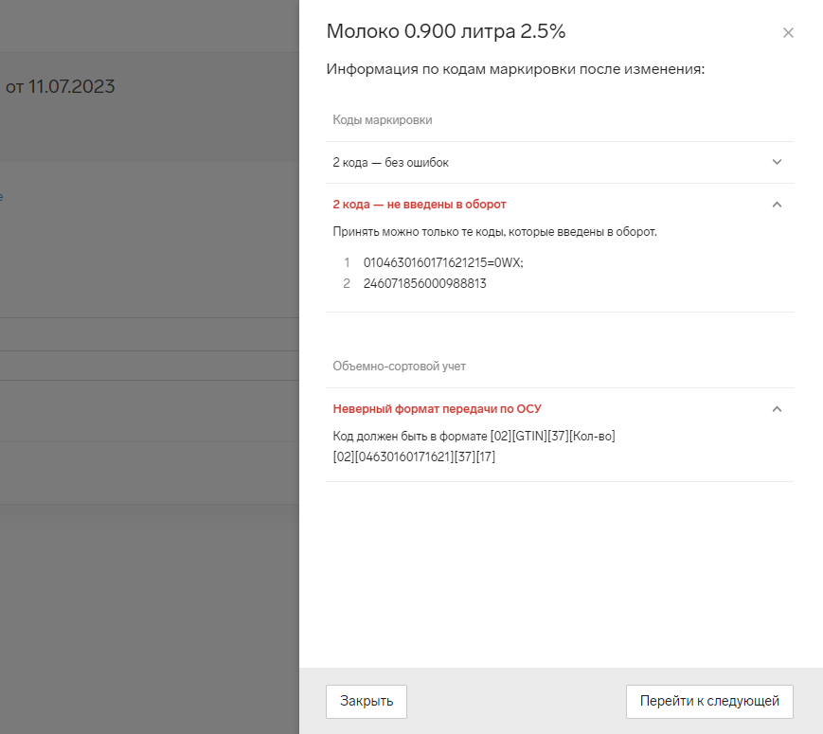This screenshot has width=823, height=734.
Task: Collapse the 'не введены в оборот' chevron
Action: (777, 205)
